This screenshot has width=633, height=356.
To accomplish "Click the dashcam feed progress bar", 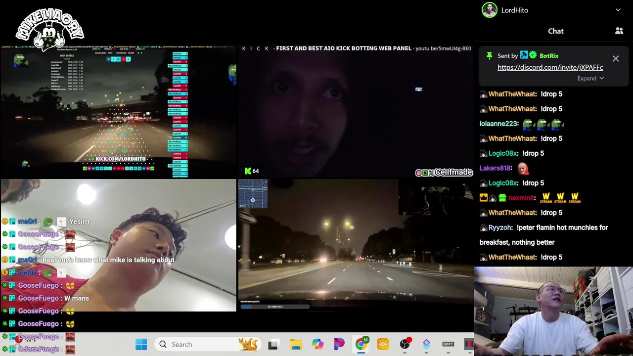I will 275,307.
